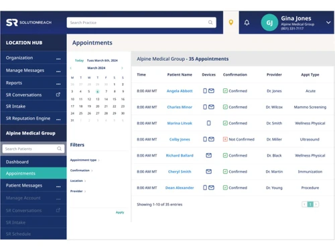Image resolution: width=335 pixels, height=251 pixels.
Task: Open patient Colby Jones
Action: [180, 139]
